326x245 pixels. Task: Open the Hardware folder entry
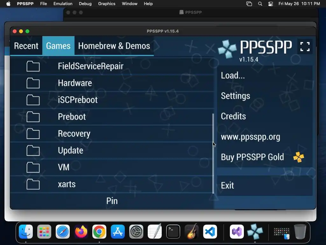[112, 83]
